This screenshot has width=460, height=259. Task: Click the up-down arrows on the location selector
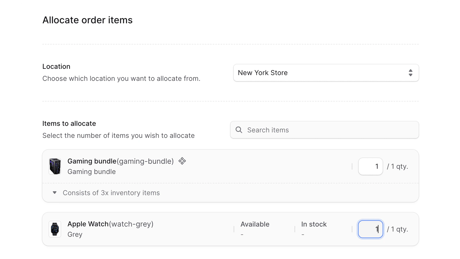411,73
